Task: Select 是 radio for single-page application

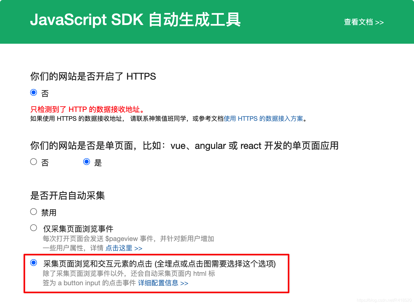Action: [x=87, y=162]
